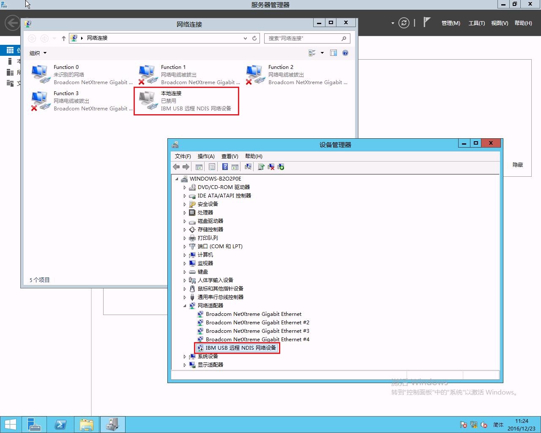Expand the 处理器 tree node
541x433 pixels.
pos(185,212)
